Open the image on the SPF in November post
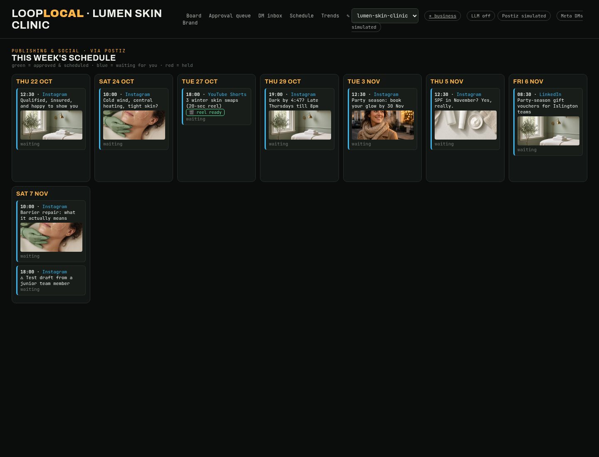 (x=465, y=125)
